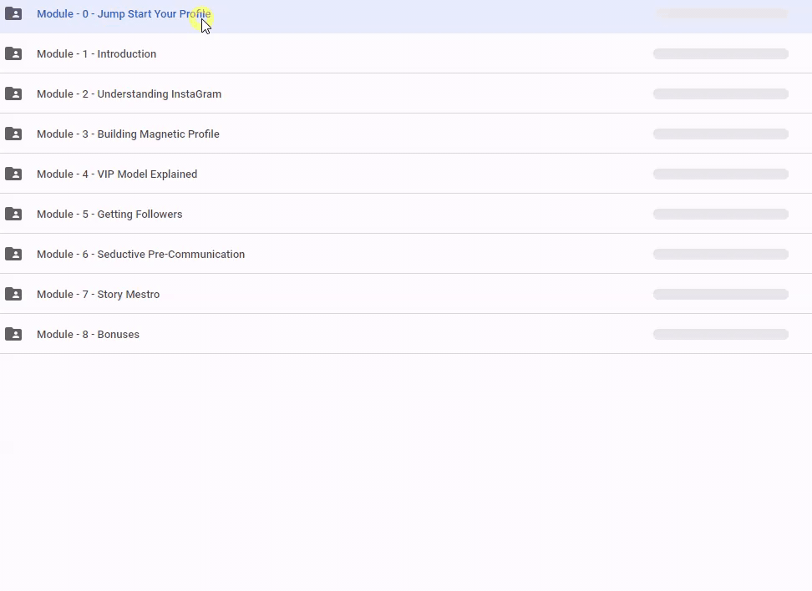
Task: Click the folder icon beside Module 1 Introduction
Action: [x=13, y=54]
